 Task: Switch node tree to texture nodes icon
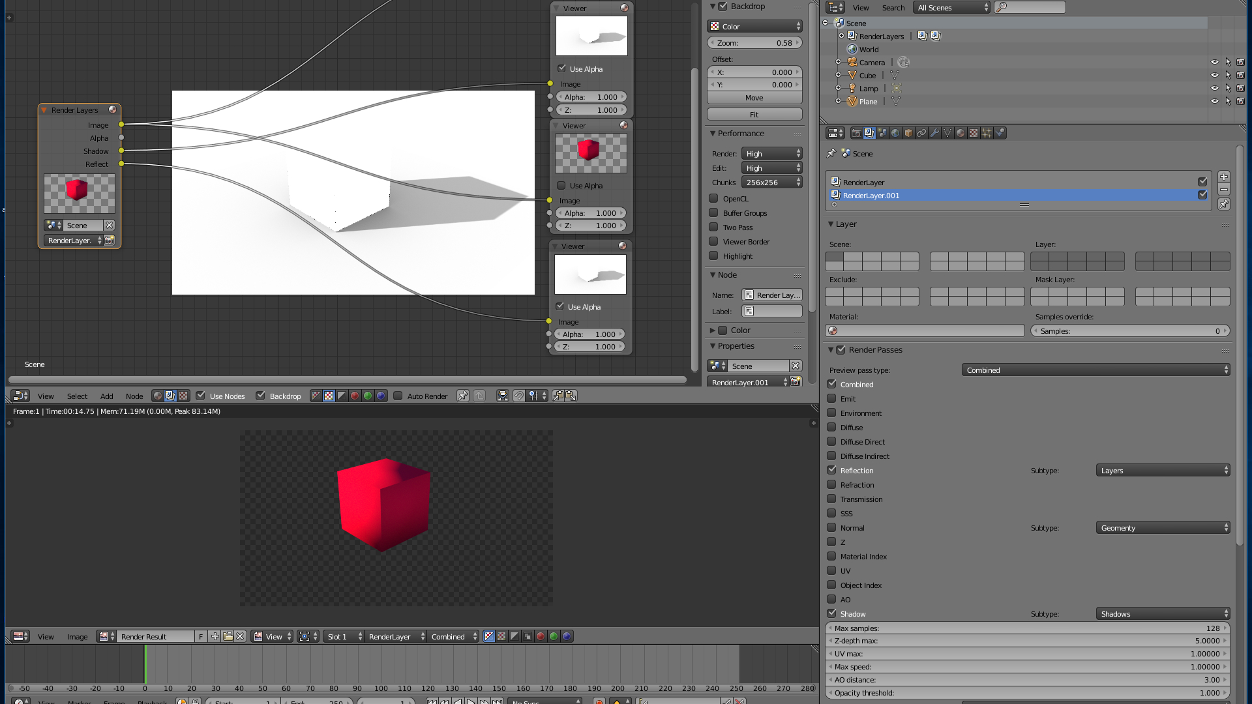[183, 396]
